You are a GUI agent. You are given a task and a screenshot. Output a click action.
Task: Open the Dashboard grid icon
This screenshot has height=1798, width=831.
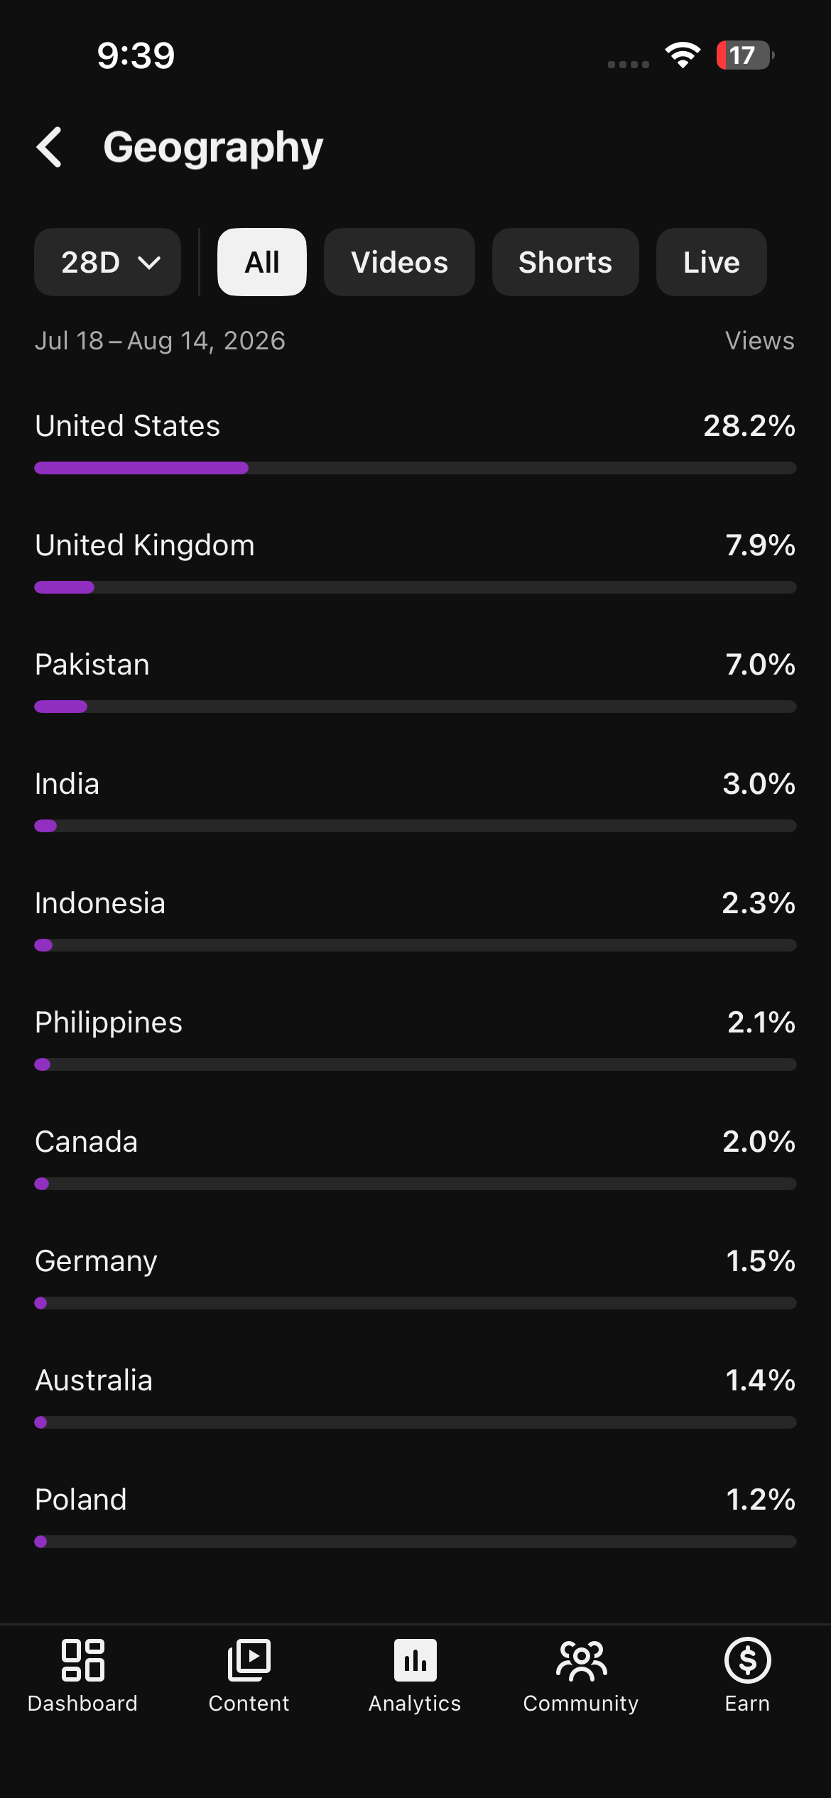pyautogui.click(x=83, y=1660)
